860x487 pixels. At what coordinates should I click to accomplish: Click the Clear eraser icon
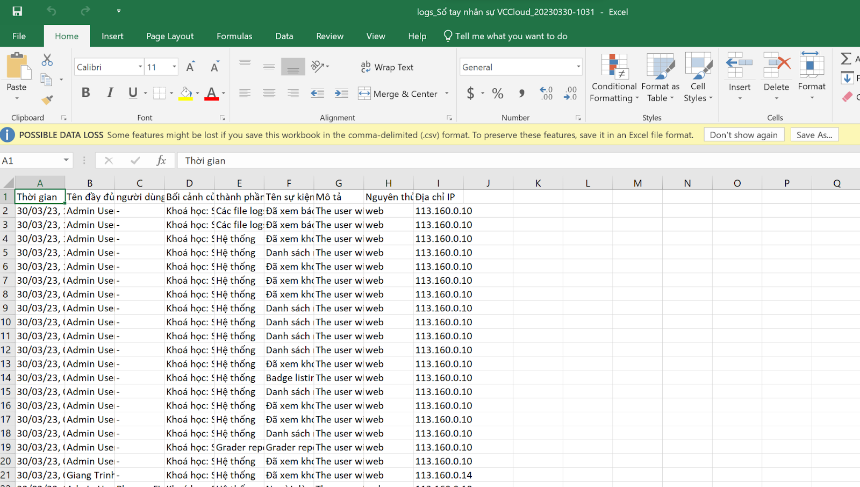click(847, 97)
